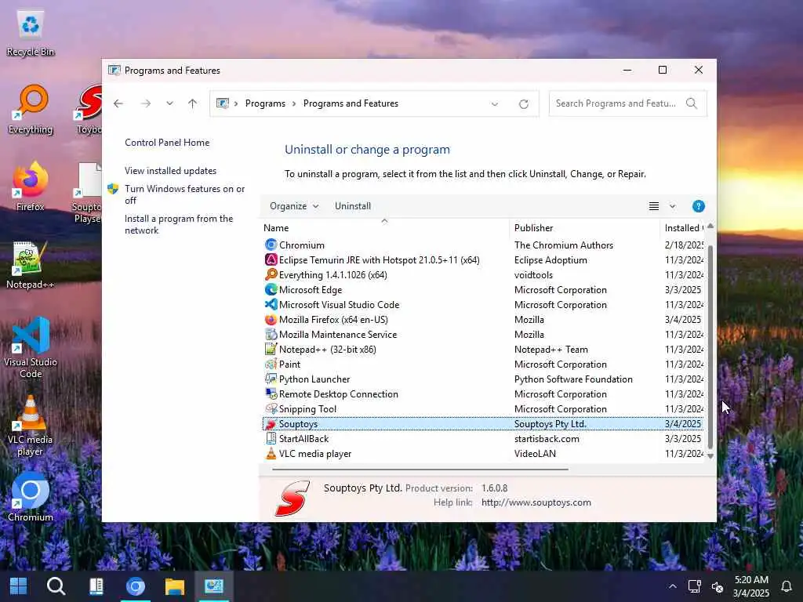Image resolution: width=803 pixels, height=602 pixels.
Task: Sort the list by the Publisher column header
Action: [x=584, y=228]
